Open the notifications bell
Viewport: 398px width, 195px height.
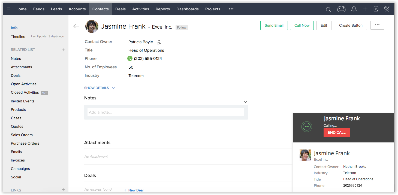(354, 9)
